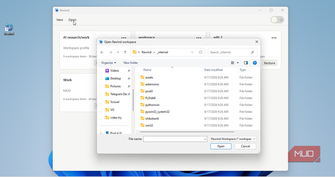Select the shiboken6 folder

pos(152,118)
